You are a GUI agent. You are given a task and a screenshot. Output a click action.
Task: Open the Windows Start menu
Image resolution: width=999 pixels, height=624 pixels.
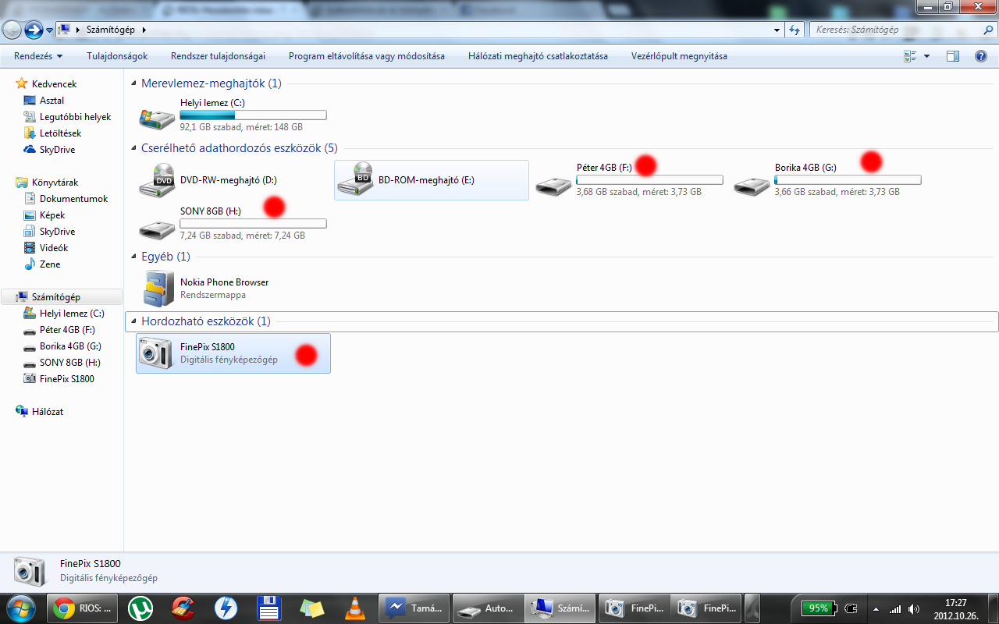pyautogui.click(x=20, y=608)
